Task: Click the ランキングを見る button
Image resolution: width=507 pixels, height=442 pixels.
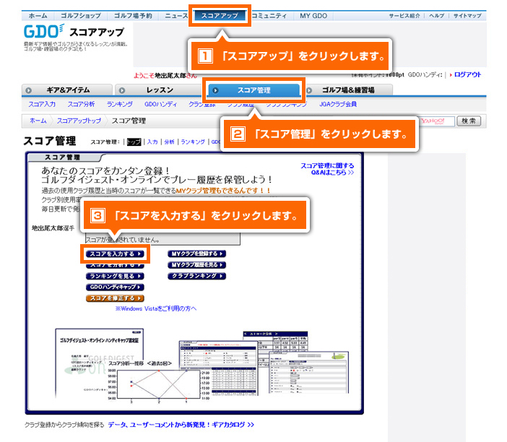Action: pyautogui.click(x=115, y=276)
